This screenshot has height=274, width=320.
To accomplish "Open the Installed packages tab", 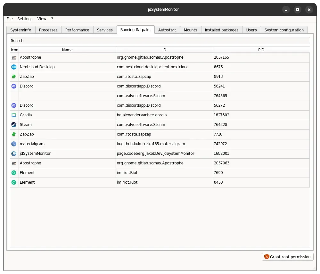I will [222, 30].
